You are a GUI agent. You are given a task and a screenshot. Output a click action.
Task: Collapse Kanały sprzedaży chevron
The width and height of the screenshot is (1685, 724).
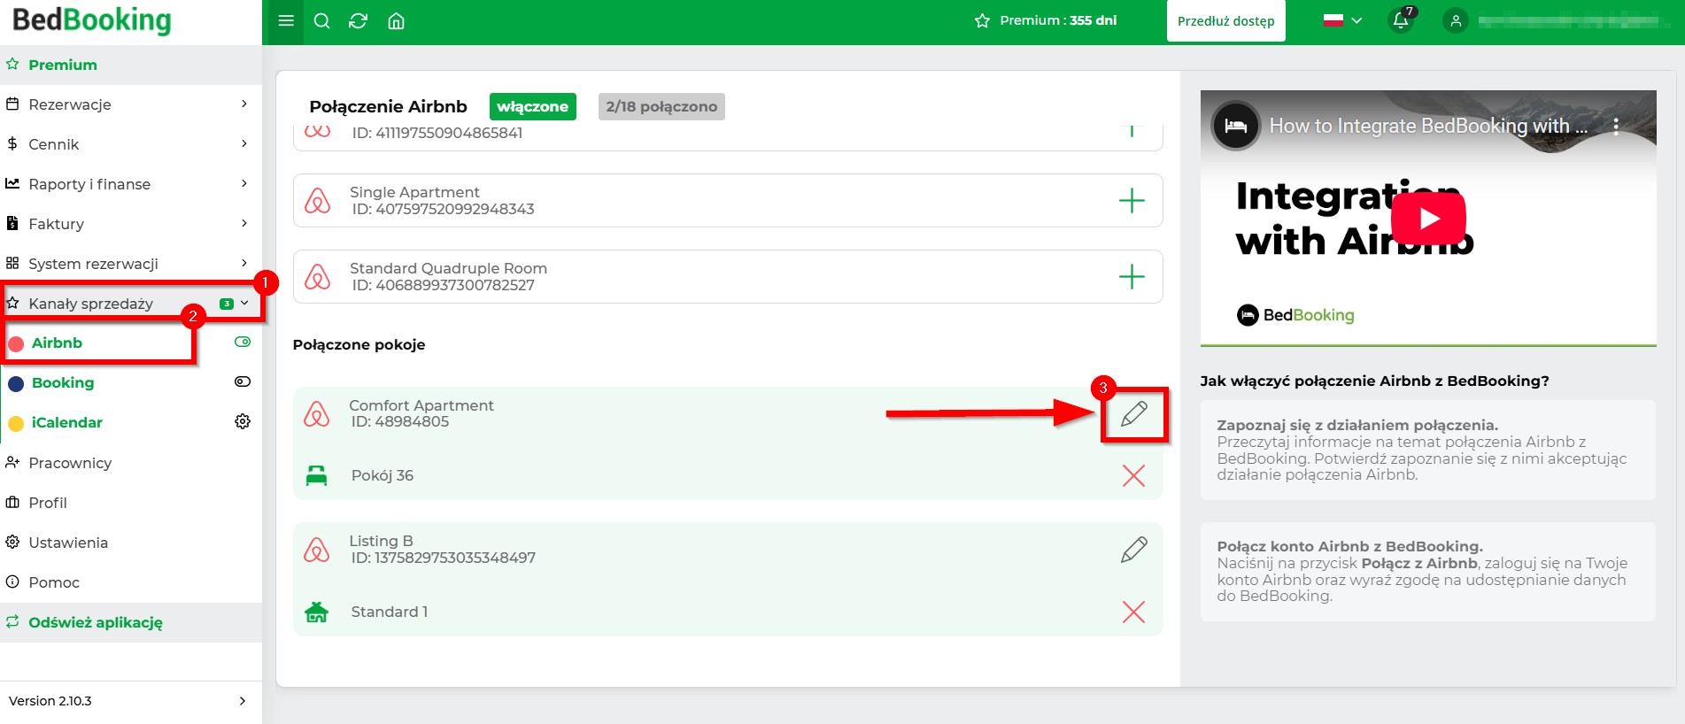click(244, 303)
